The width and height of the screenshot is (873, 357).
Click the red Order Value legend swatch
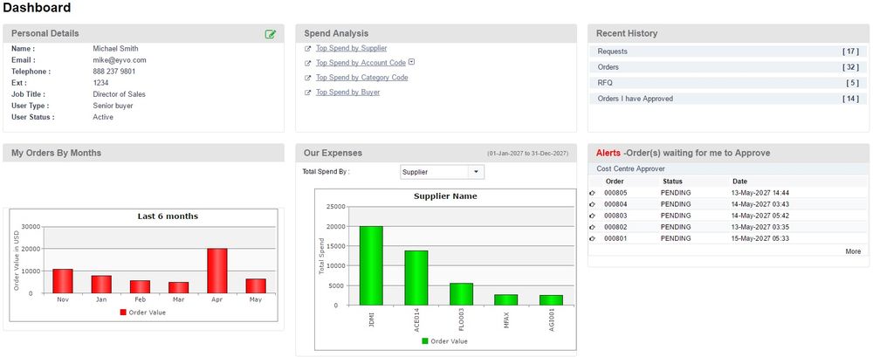click(123, 312)
